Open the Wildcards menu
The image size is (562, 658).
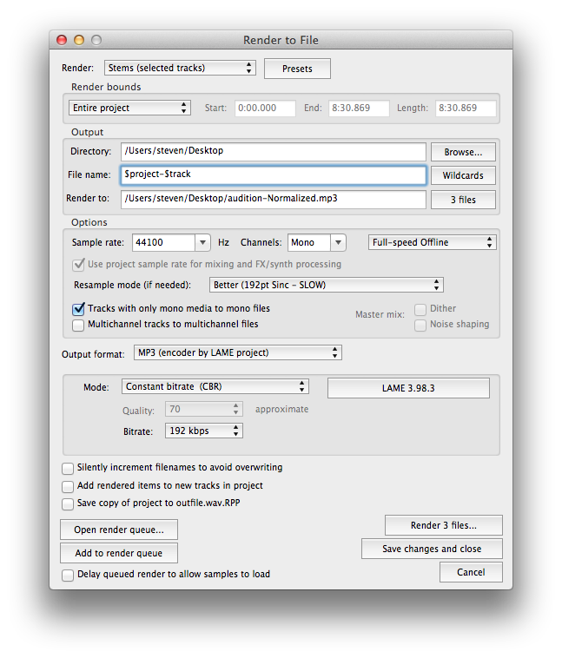tap(463, 175)
